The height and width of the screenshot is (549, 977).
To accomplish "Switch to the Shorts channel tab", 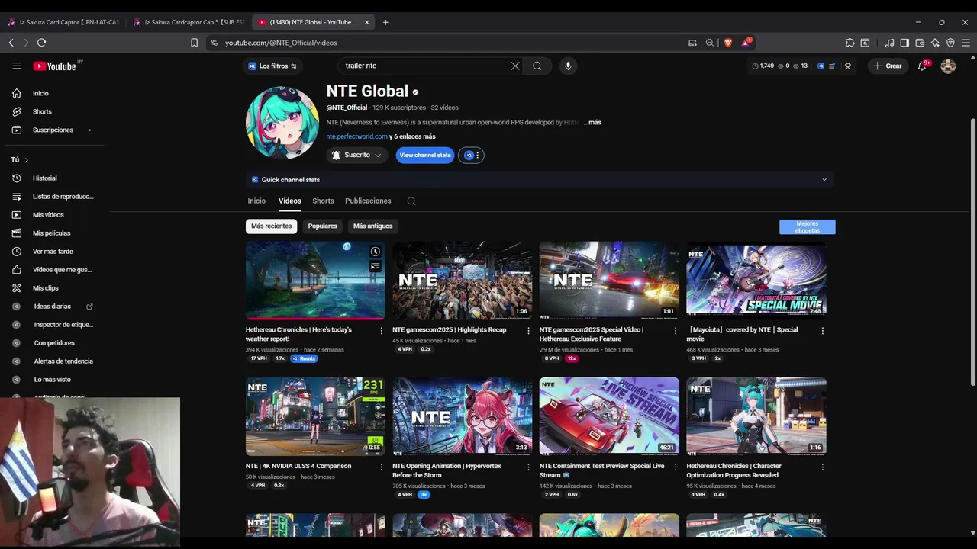I will point(323,201).
